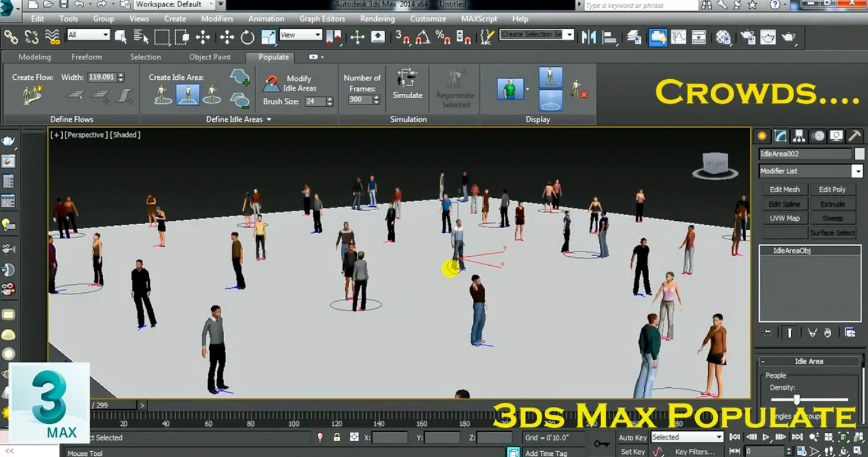Click the Create Flow icon
This screenshot has width=868, height=457.
click(33, 94)
